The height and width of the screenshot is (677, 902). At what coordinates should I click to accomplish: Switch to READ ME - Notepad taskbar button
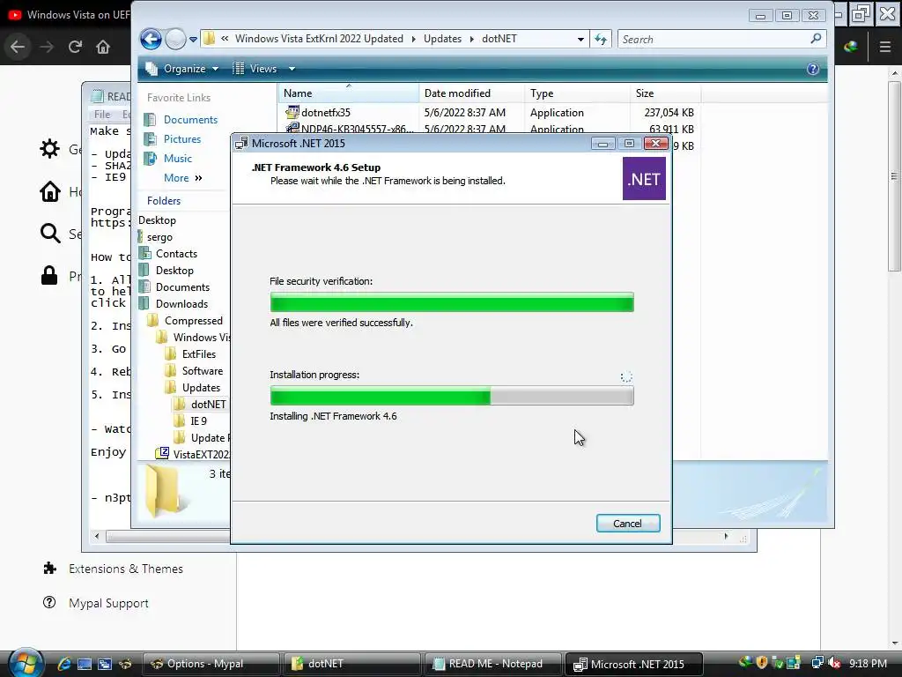[x=492, y=664]
